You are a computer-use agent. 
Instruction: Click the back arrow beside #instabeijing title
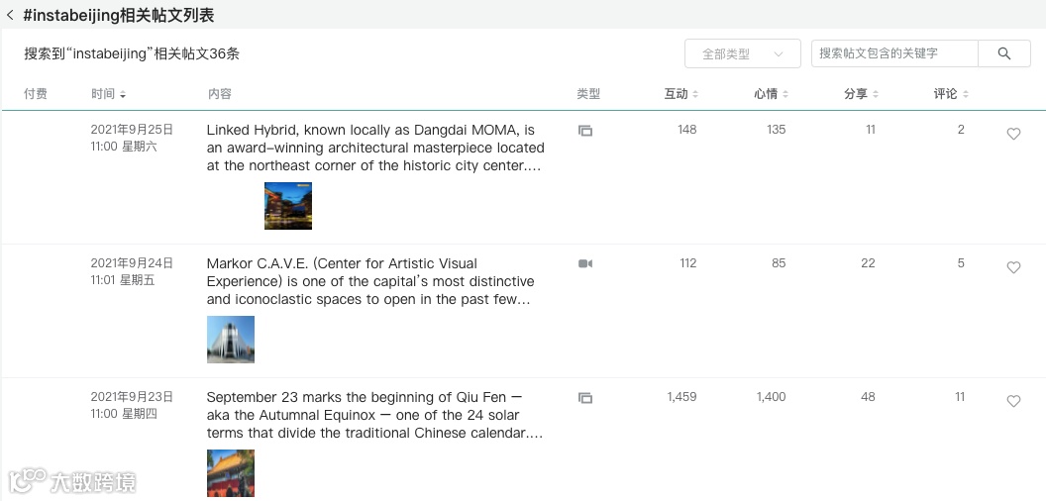10,16
